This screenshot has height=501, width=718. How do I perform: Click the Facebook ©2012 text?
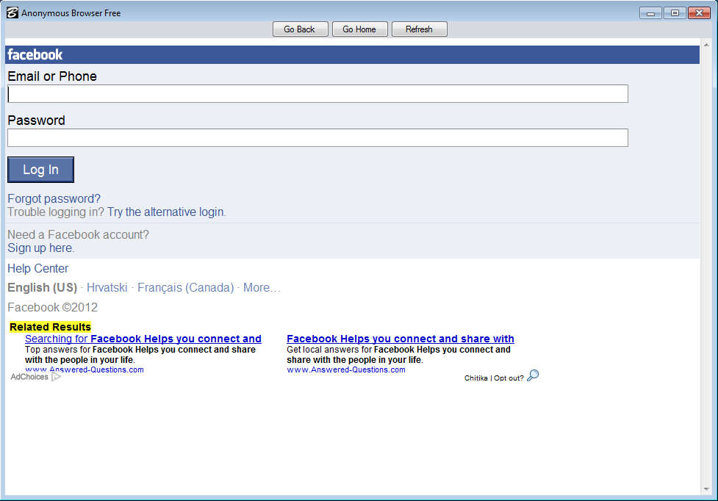coord(53,308)
